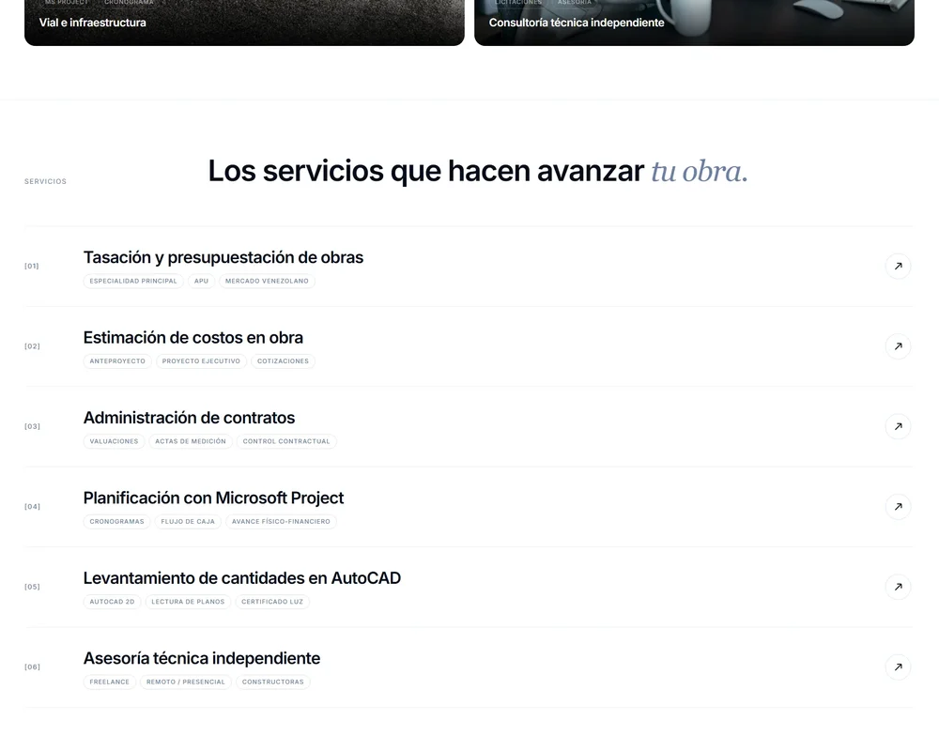Select the LECTURA DE PLANOS tag
This screenshot has width=939, height=751.
[188, 602]
